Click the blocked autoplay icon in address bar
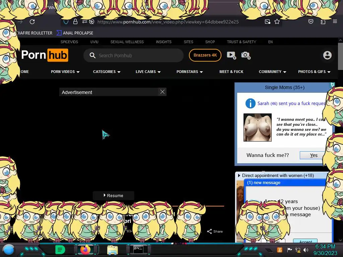 [92, 21]
